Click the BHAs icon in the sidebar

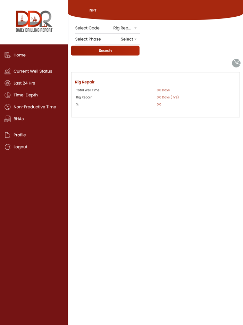pos(7,119)
